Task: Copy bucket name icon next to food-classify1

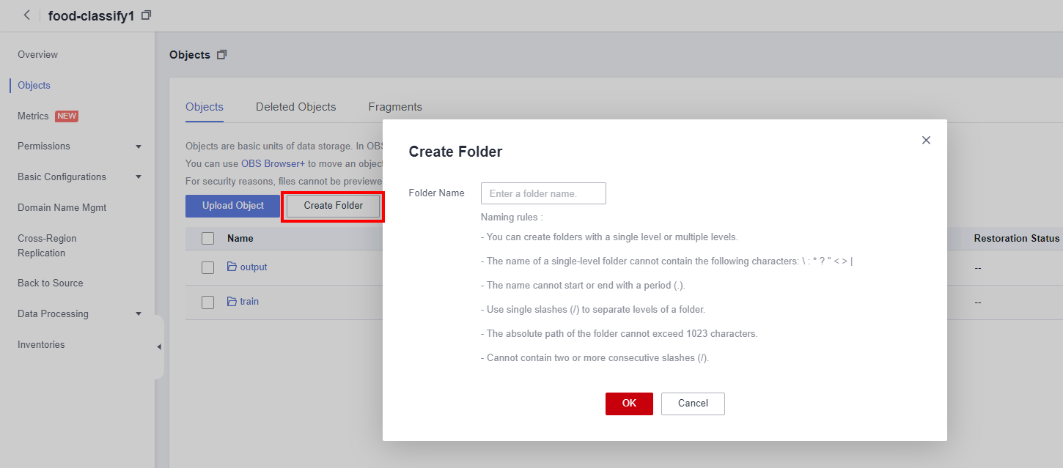Action: [x=147, y=15]
